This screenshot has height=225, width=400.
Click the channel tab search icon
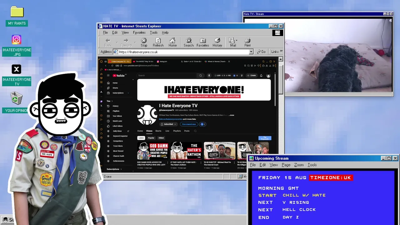tap(195, 131)
